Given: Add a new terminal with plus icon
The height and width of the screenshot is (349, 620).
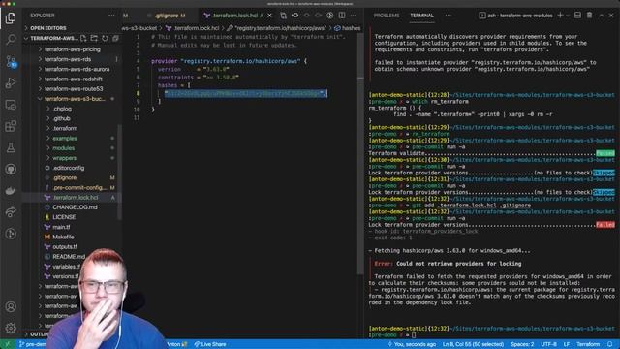Looking at the screenshot, I should [x=560, y=16].
